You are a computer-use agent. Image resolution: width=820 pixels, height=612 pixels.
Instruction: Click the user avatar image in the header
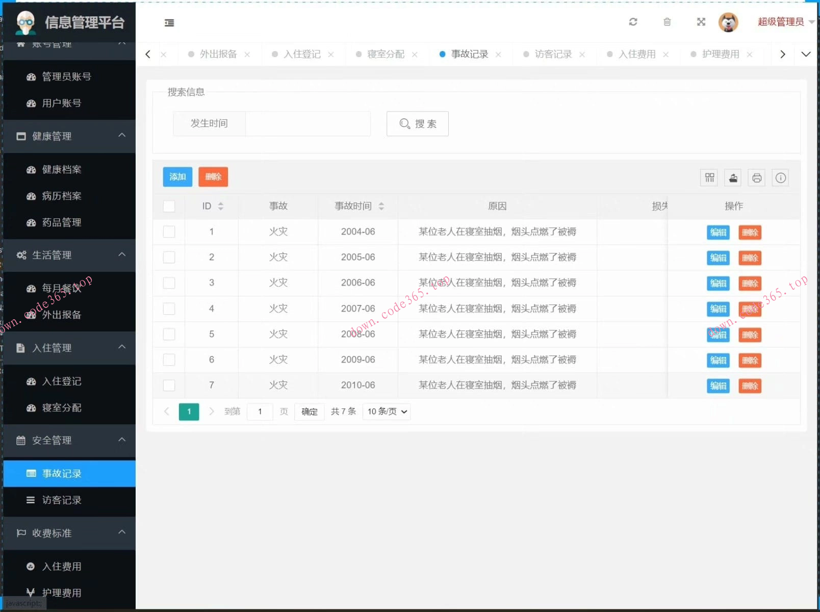729,22
